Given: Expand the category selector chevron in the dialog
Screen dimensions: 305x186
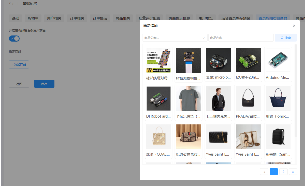Looking at the screenshot, I should click(203, 38).
